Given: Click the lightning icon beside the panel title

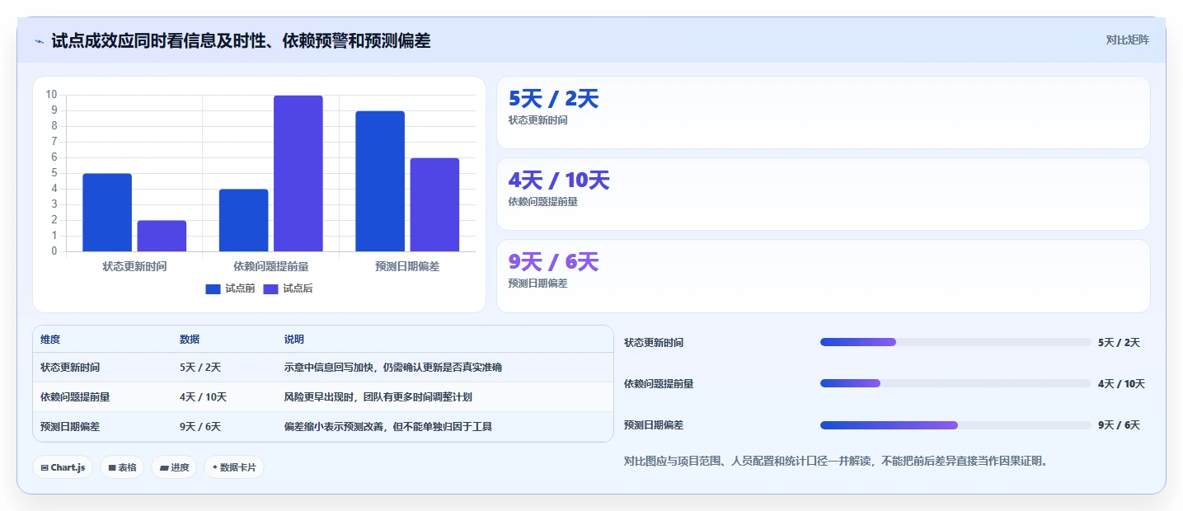Looking at the screenshot, I should [x=39, y=40].
